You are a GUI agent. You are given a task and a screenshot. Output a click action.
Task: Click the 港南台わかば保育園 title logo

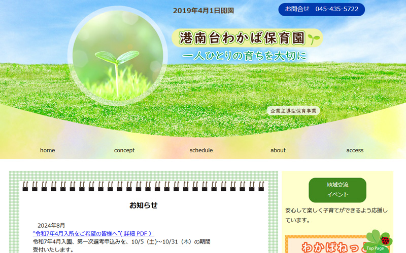(247, 38)
